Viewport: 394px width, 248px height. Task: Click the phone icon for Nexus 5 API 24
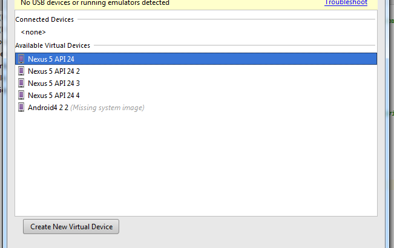(21, 59)
